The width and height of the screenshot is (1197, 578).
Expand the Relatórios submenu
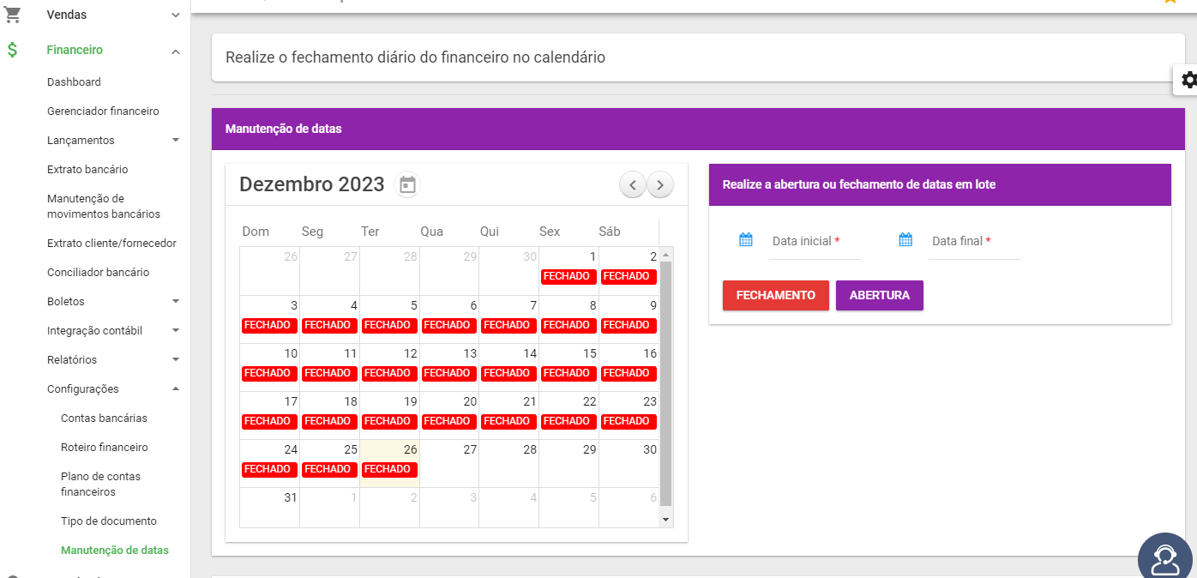tap(176, 359)
